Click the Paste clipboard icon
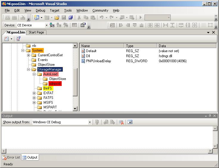Screen dimensions: 219x168 coord(93,17)
